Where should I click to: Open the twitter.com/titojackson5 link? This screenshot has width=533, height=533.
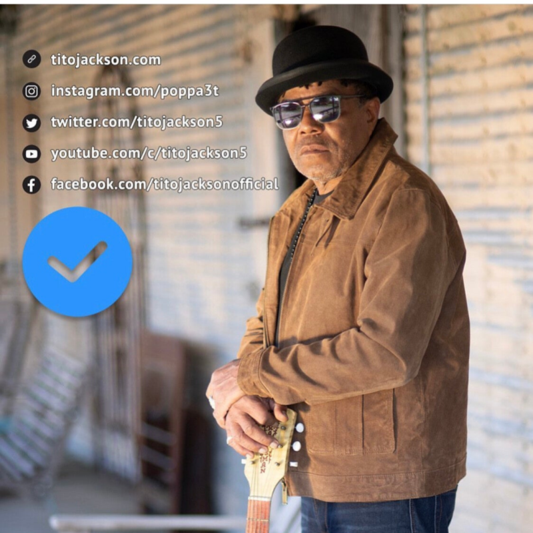[x=137, y=122]
